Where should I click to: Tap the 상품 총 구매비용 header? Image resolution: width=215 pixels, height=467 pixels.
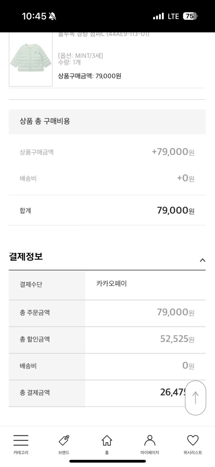pyautogui.click(x=45, y=121)
